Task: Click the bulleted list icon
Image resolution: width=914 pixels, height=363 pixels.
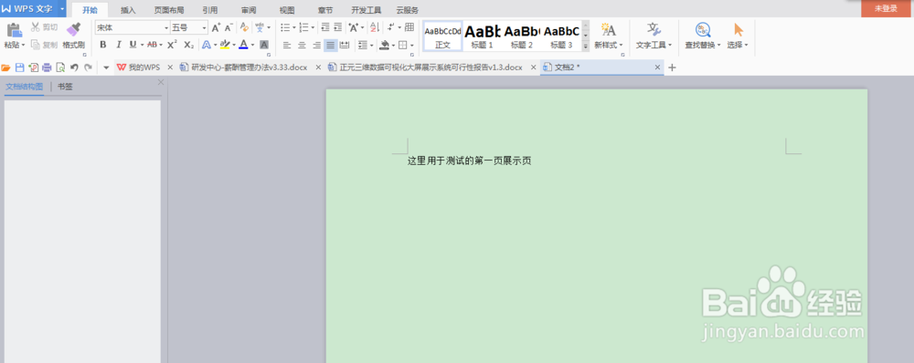Action: click(x=285, y=27)
